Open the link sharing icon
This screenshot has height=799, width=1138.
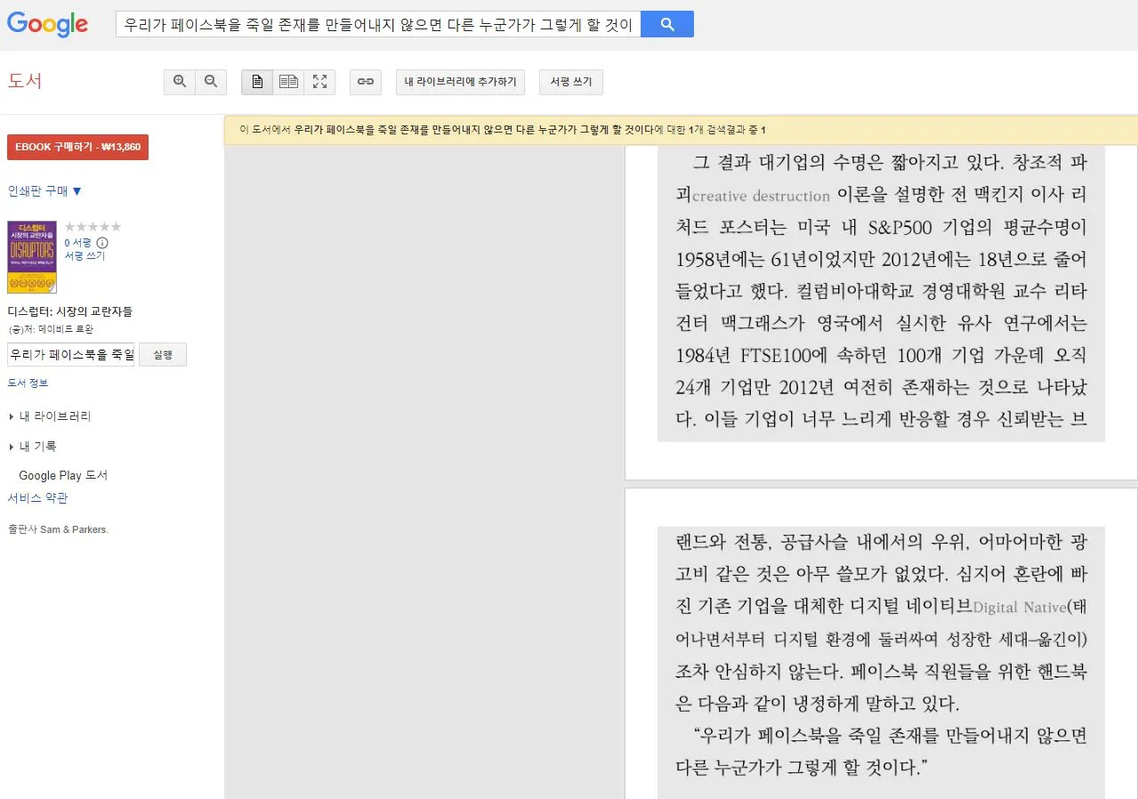365,82
